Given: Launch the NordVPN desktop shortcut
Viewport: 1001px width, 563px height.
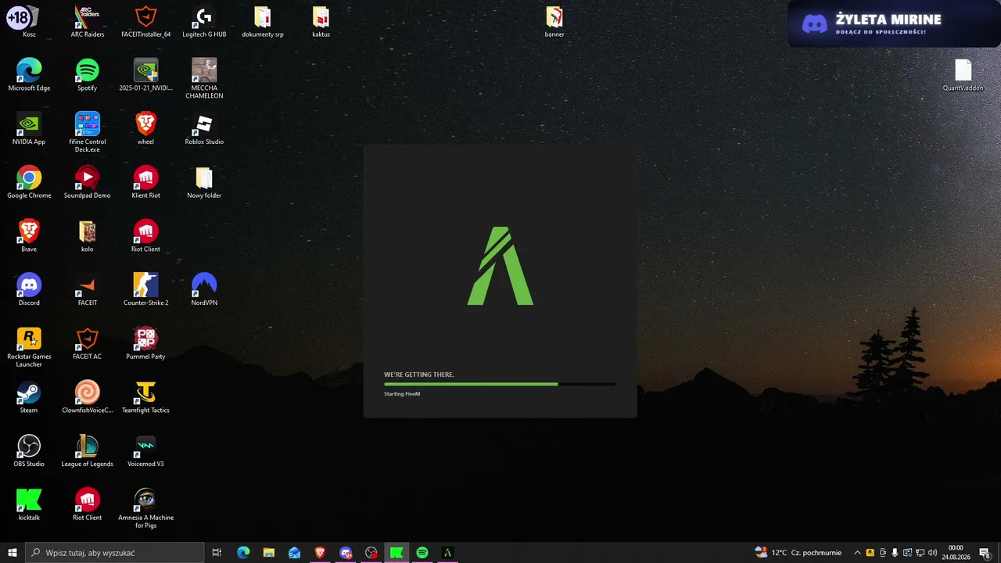Looking at the screenshot, I should point(204,290).
